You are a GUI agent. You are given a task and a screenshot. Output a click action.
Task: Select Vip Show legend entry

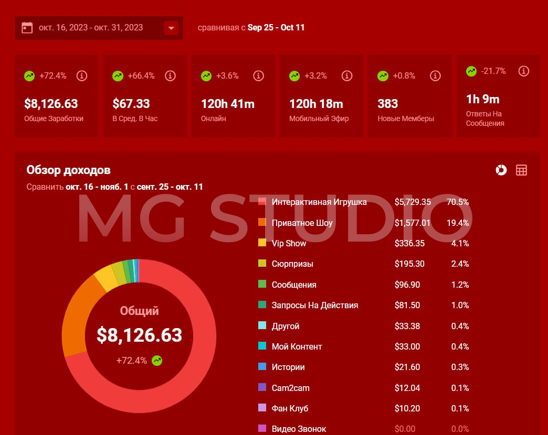tap(289, 243)
